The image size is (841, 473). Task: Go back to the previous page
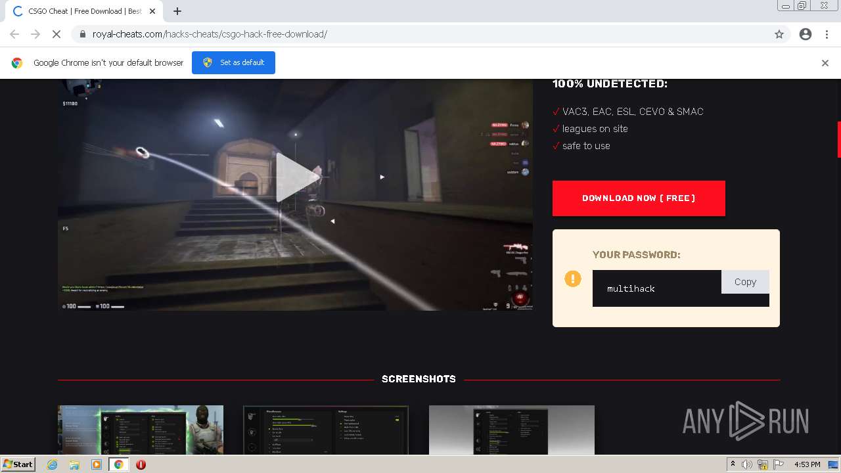tap(14, 34)
